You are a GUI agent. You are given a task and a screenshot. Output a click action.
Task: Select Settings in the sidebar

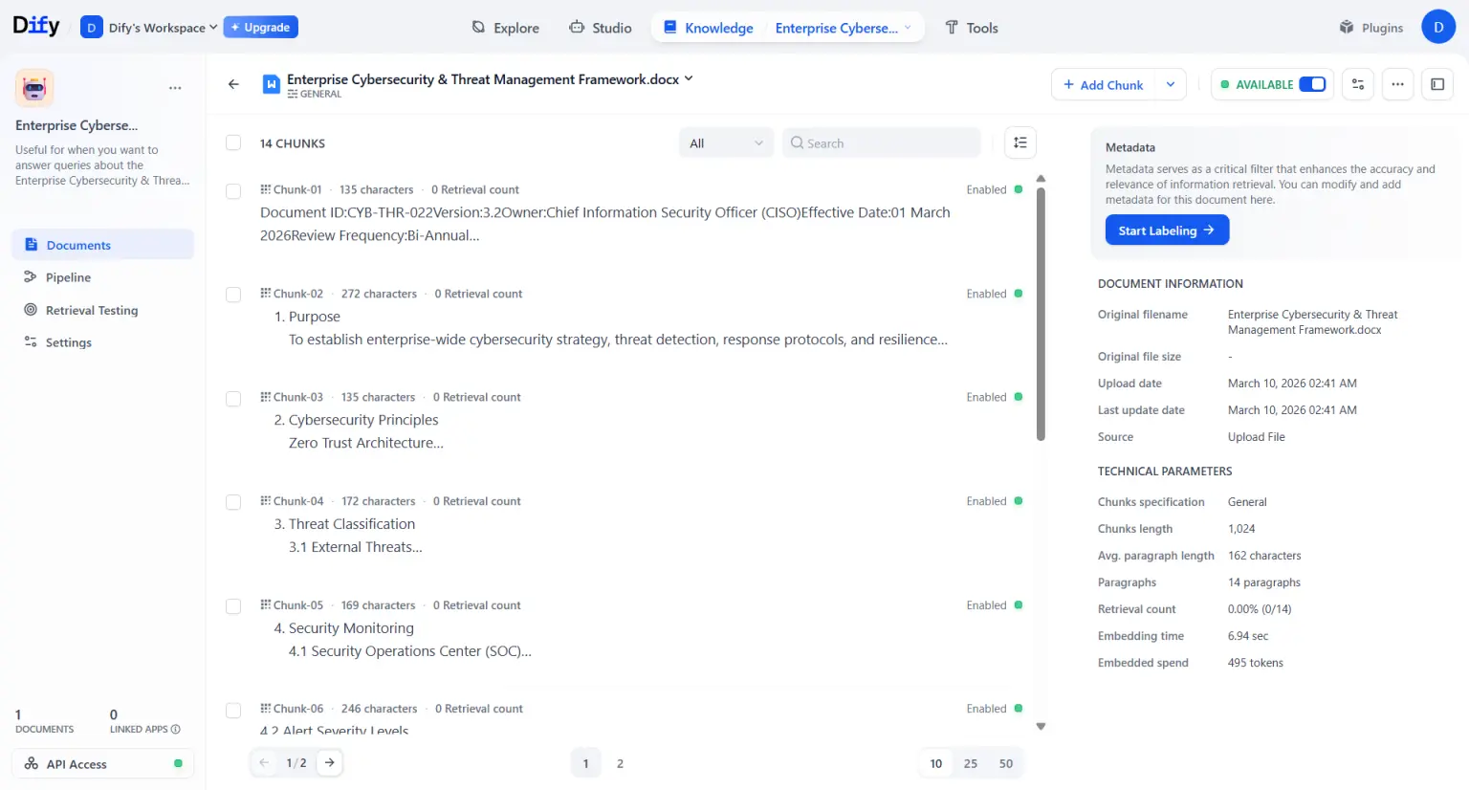[102, 342]
